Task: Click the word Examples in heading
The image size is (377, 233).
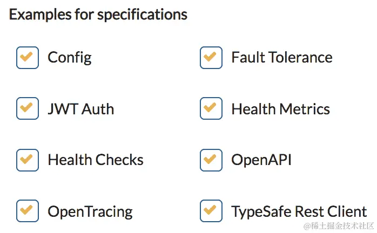Action: click(x=40, y=15)
